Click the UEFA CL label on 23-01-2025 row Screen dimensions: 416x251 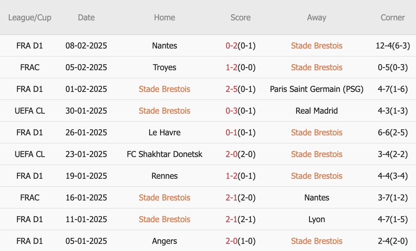[30, 154]
